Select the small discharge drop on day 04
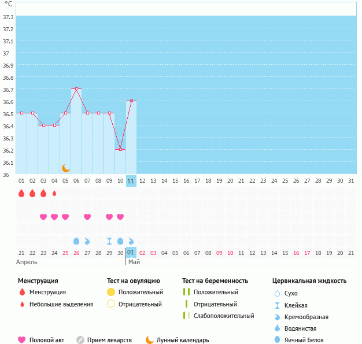 pos(54,193)
